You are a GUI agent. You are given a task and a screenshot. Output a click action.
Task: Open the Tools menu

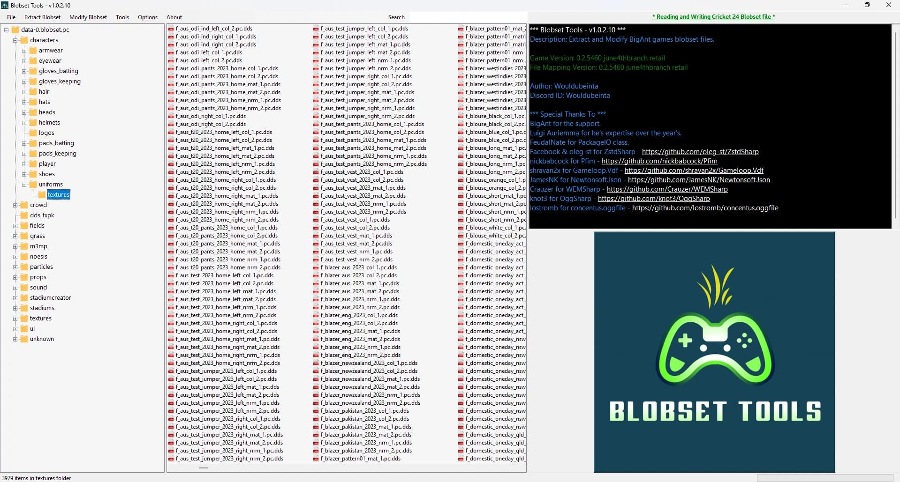(x=122, y=17)
